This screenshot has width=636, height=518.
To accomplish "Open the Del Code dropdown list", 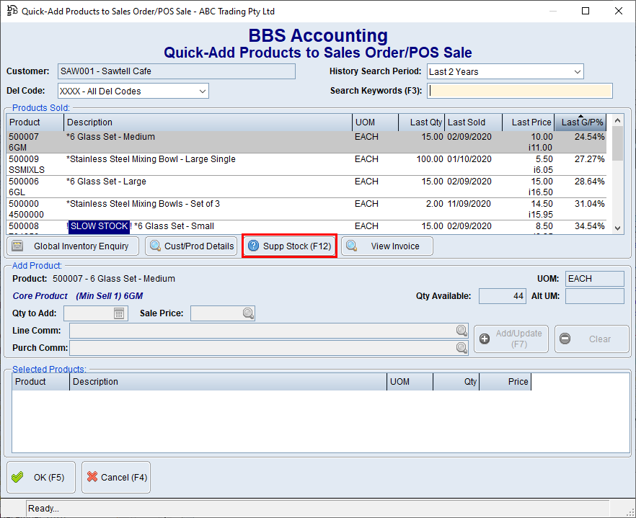I will click(202, 91).
